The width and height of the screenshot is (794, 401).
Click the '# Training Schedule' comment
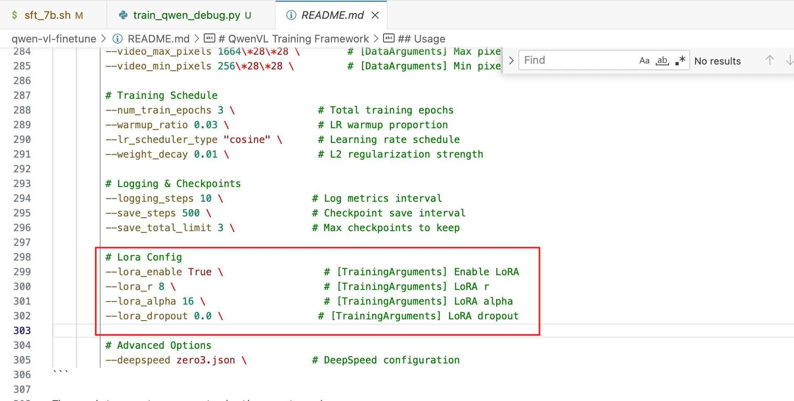click(161, 96)
